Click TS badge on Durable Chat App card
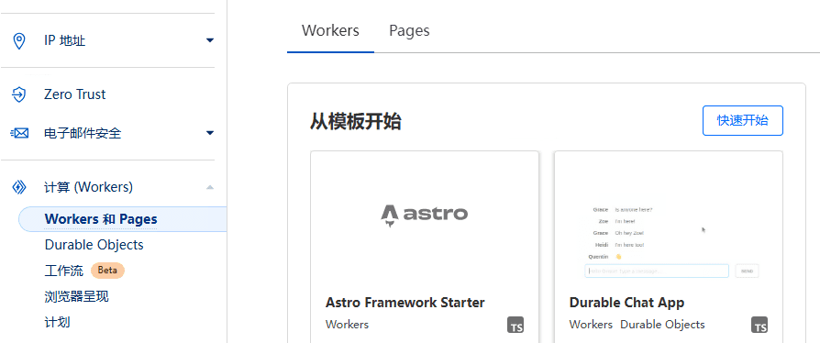Image resolution: width=820 pixels, height=343 pixels. 759,325
